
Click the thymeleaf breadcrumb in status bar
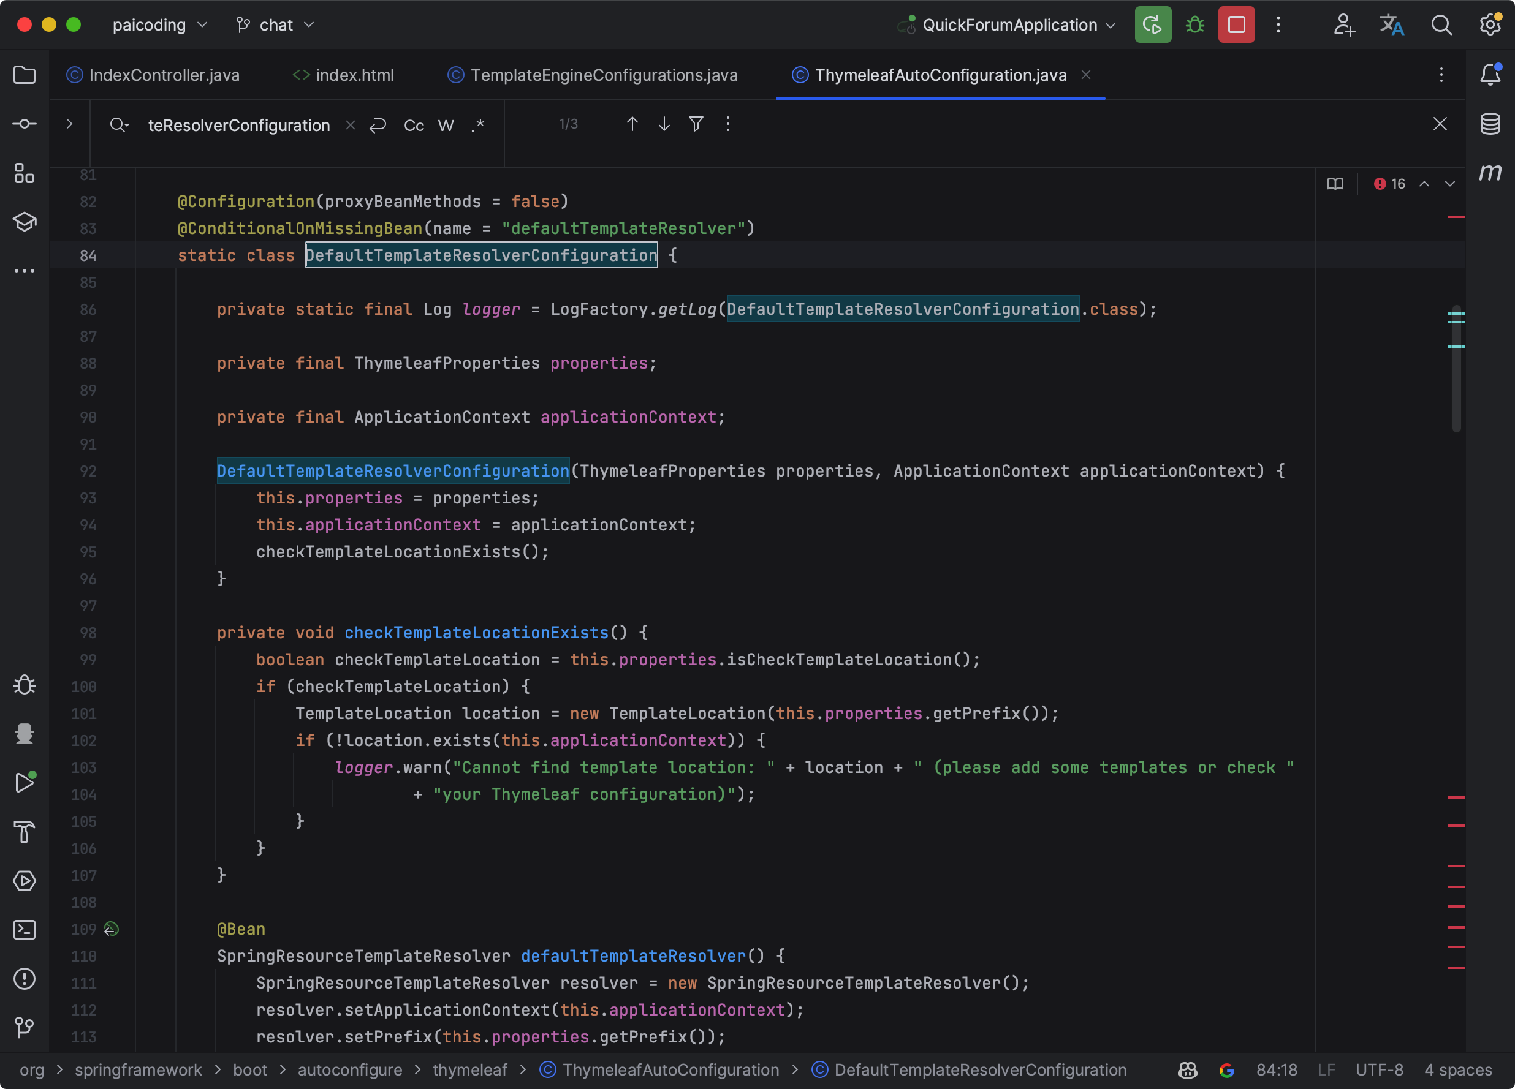coord(469,1069)
